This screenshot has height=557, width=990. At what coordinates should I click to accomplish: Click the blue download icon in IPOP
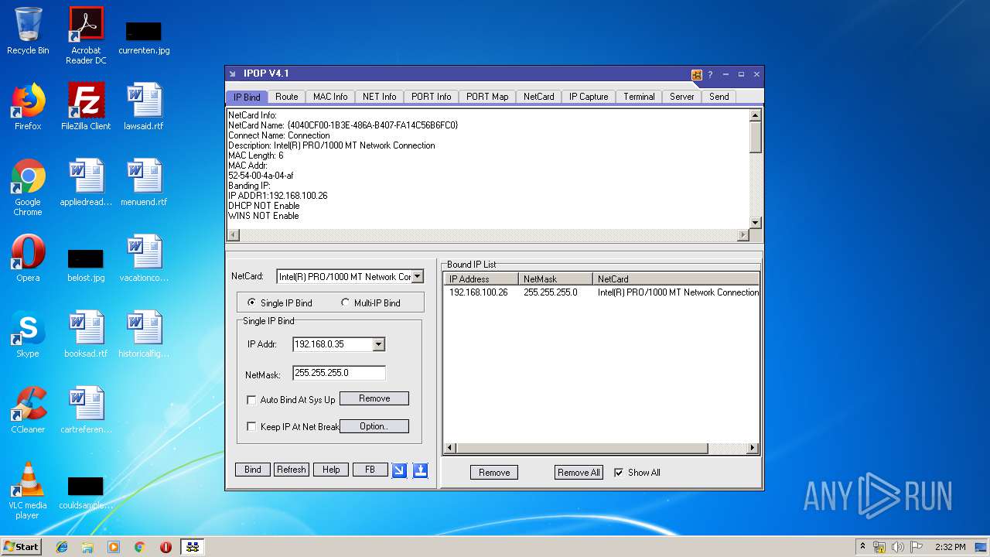point(420,470)
